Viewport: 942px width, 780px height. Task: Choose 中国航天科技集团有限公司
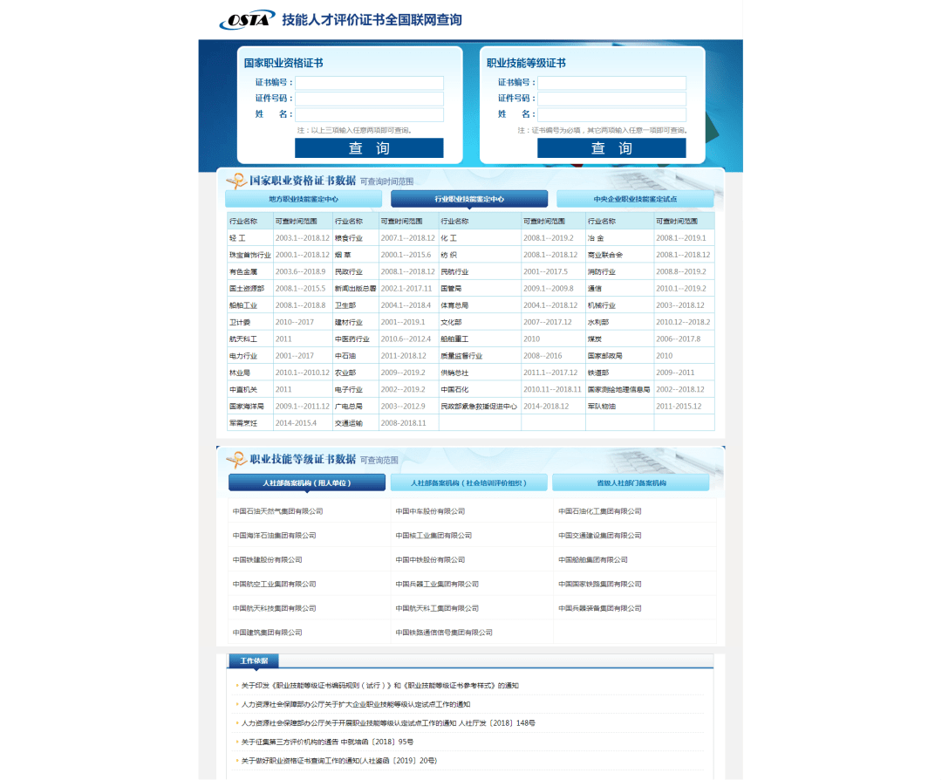(274, 608)
